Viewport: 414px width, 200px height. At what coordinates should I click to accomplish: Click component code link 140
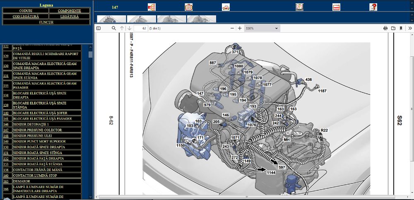6,113
